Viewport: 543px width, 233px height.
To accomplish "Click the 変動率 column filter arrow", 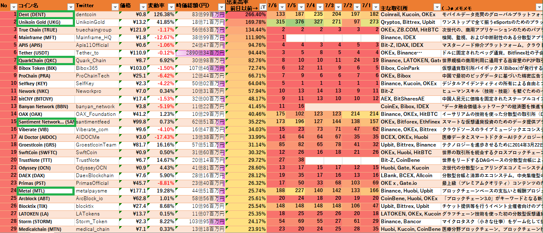I will (x=171, y=7).
